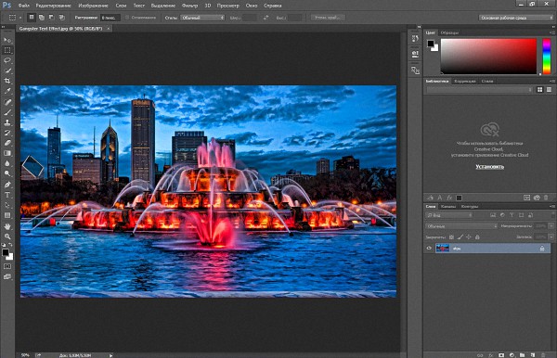Click the Установить link in Libraries panel
This screenshot has width=557, height=358.
click(489, 166)
